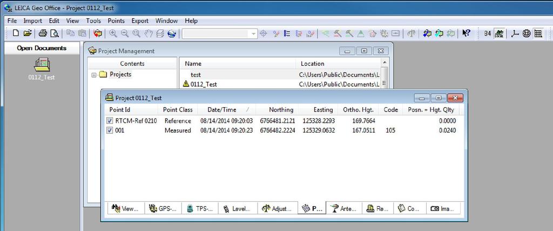Open the Points menu
553x231 pixels.
coord(116,21)
